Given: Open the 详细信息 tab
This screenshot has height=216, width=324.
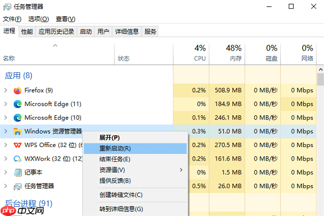Looking at the screenshot, I should coord(127,32).
